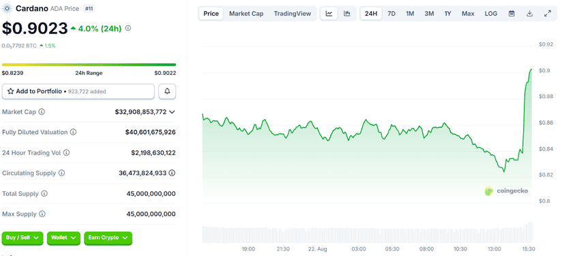Click the volume bars below the price chart
The image size is (562, 256).
coord(368,234)
